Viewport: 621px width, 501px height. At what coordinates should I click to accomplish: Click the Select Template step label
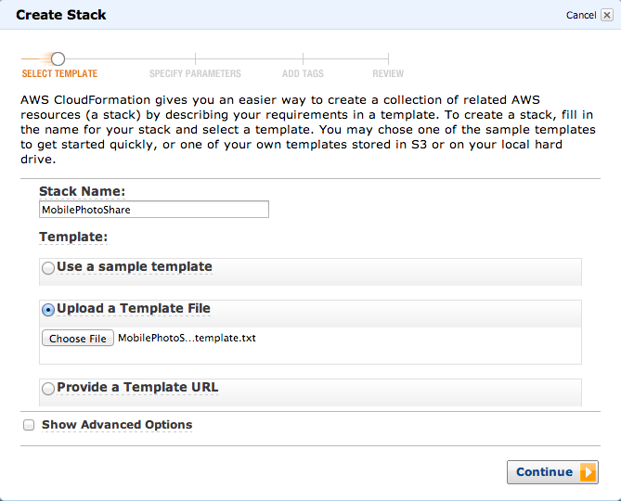[x=59, y=73]
